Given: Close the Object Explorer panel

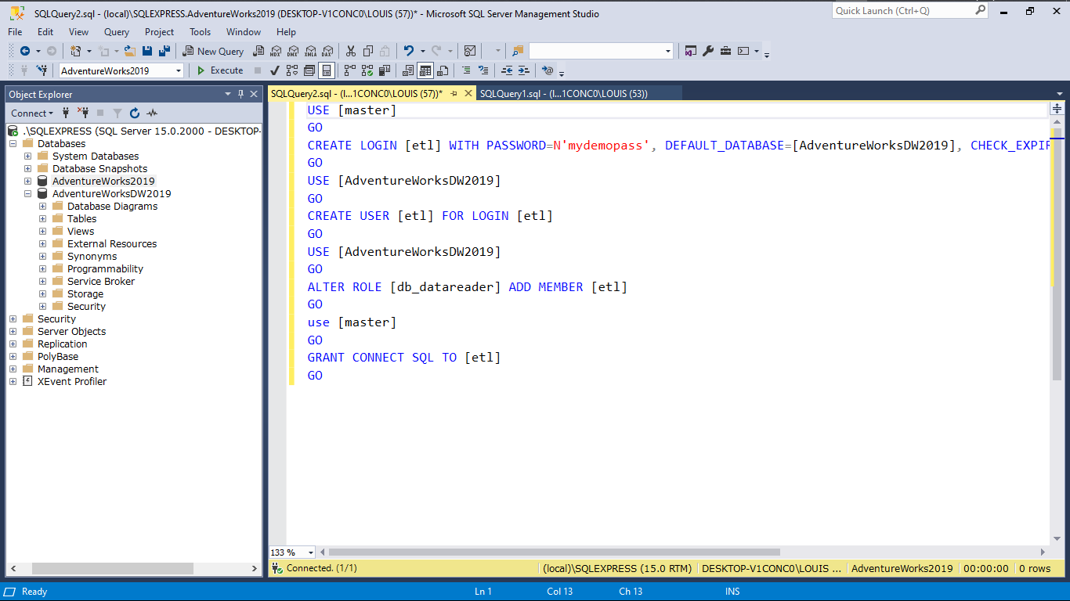Looking at the screenshot, I should [x=254, y=94].
